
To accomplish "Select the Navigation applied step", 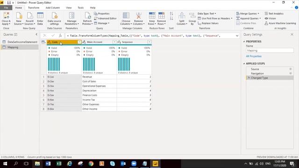I will click(x=270, y=73).
